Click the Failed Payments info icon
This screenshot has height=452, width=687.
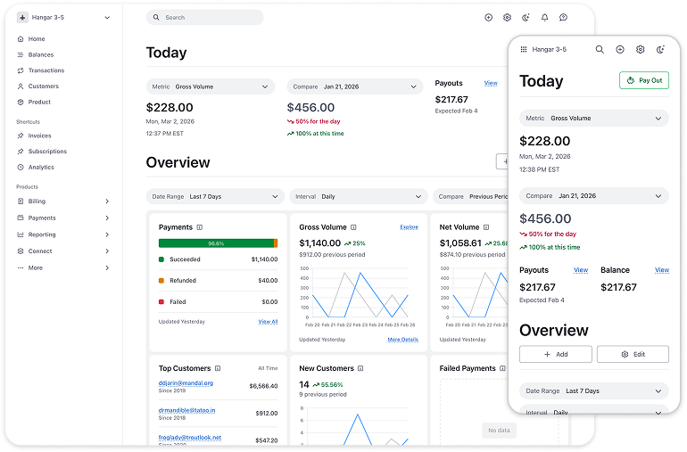(502, 368)
